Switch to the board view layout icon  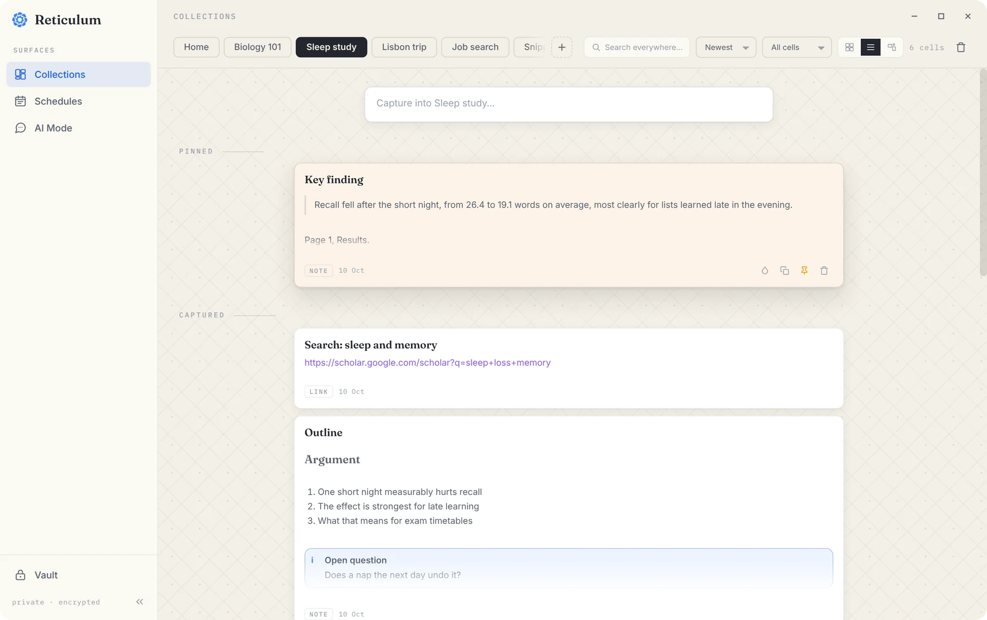(892, 47)
